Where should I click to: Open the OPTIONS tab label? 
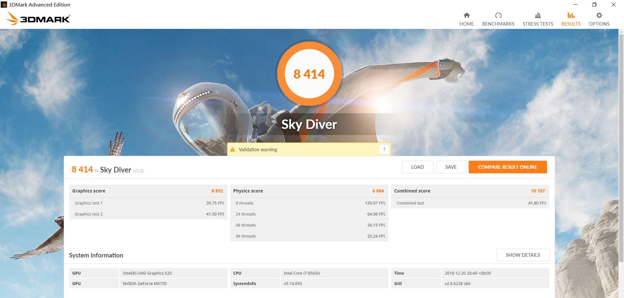click(x=599, y=24)
